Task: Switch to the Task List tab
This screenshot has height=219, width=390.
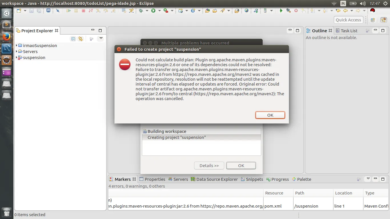Action: [349, 31]
